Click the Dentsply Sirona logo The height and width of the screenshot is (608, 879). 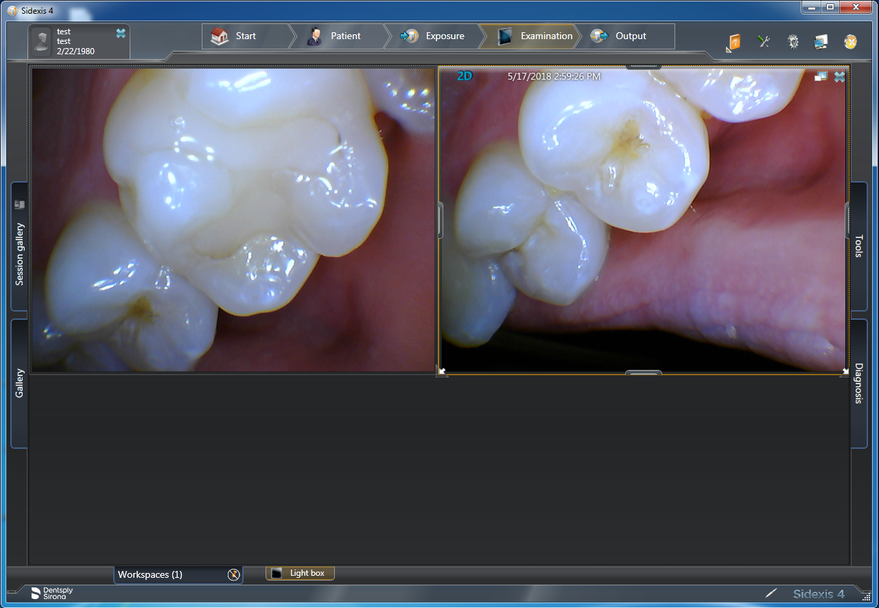point(52,594)
